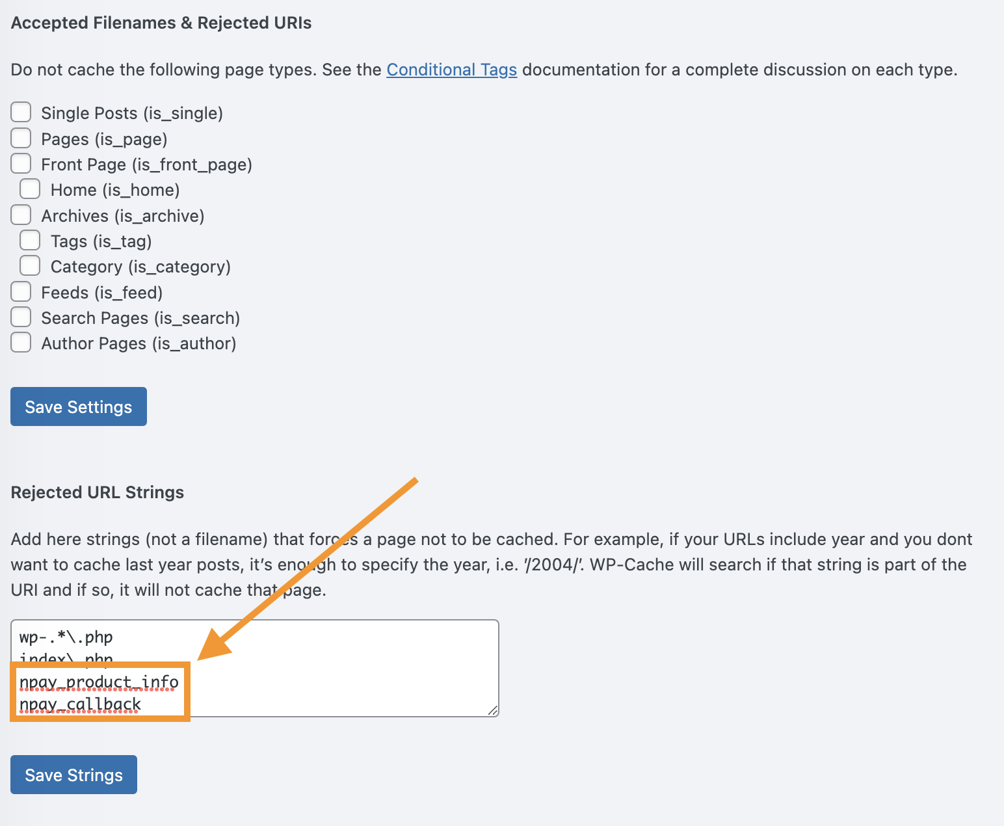Check the Tags (is_tag) box
Screen dimensions: 1004x826
(30, 240)
